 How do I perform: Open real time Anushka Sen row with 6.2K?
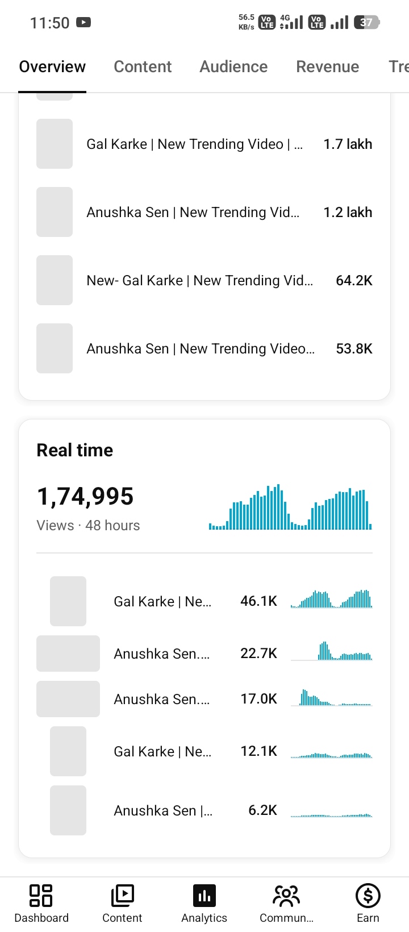point(204,810)
